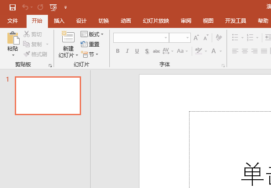Toggle bold formatting
The height and width of the screenshot is (188, 271).
[x=118, y=51]
